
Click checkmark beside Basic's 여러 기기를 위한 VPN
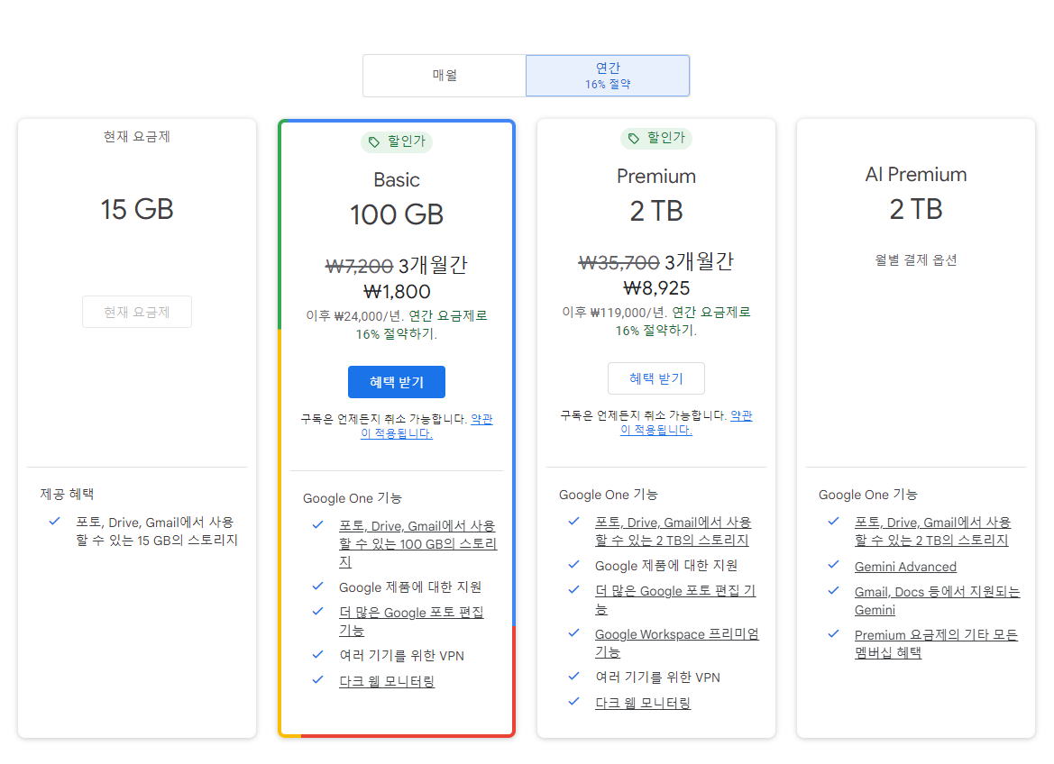point(318,654)
